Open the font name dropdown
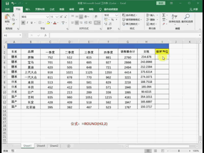The image size is (204, 153). [x=47, y=17]
